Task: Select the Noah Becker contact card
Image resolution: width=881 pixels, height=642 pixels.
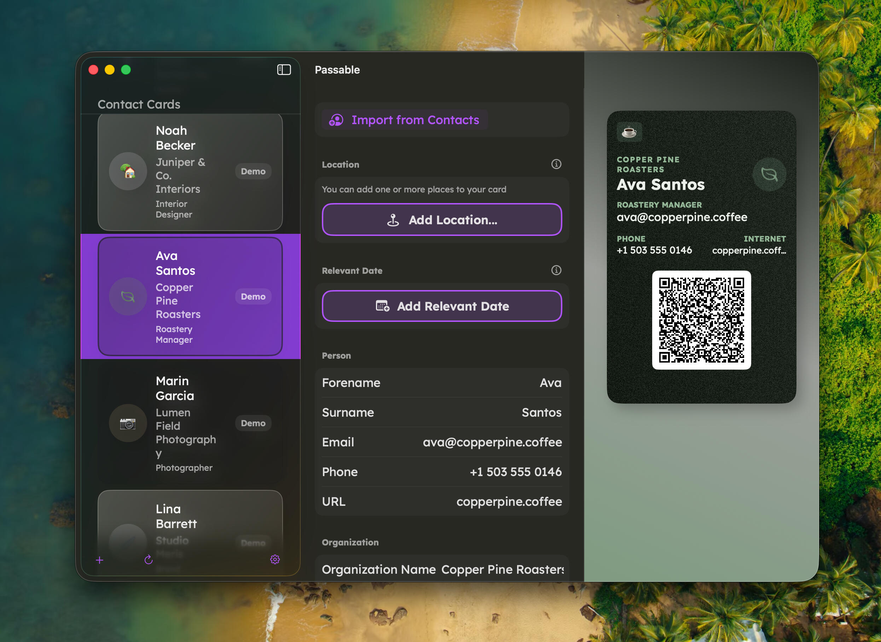Action: pos(190,171)
